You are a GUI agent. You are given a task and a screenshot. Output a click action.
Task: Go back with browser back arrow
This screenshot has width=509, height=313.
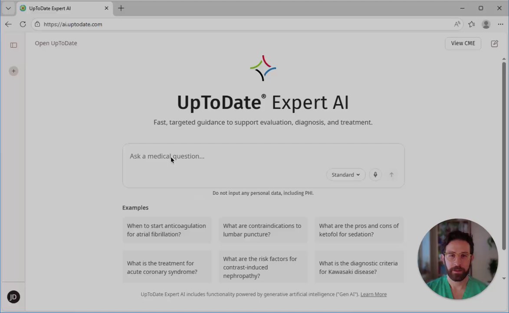point(8,24)
